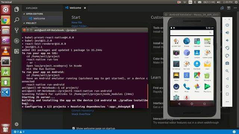The height and width of the screenshot is (134, 239).
Task: Open the Extensions view in VS Code
Action: pyautogui.click(x=16, y=51)
